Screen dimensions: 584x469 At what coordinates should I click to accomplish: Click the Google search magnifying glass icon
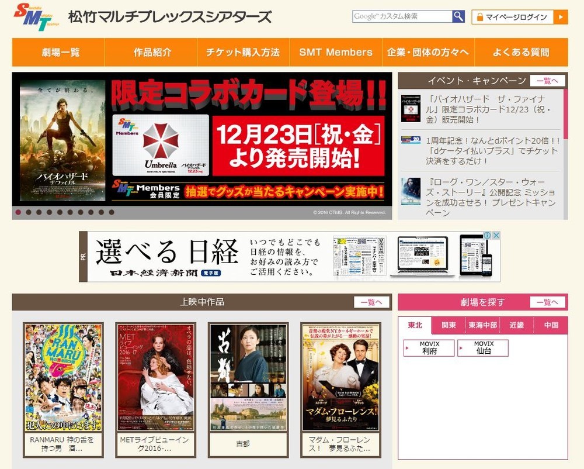pyautogui.click(x=458, y=16)
